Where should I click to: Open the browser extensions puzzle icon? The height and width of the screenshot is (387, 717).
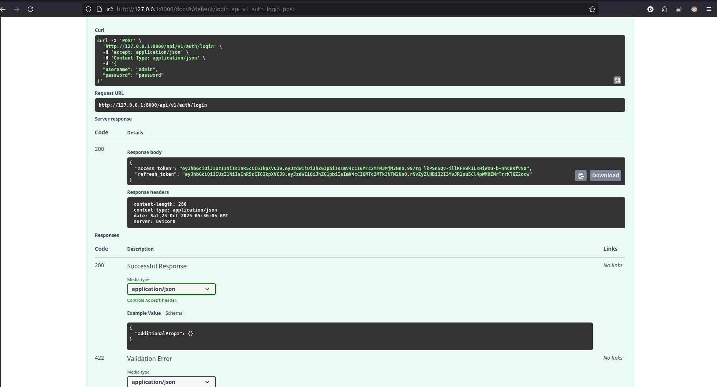coord(664,9)
